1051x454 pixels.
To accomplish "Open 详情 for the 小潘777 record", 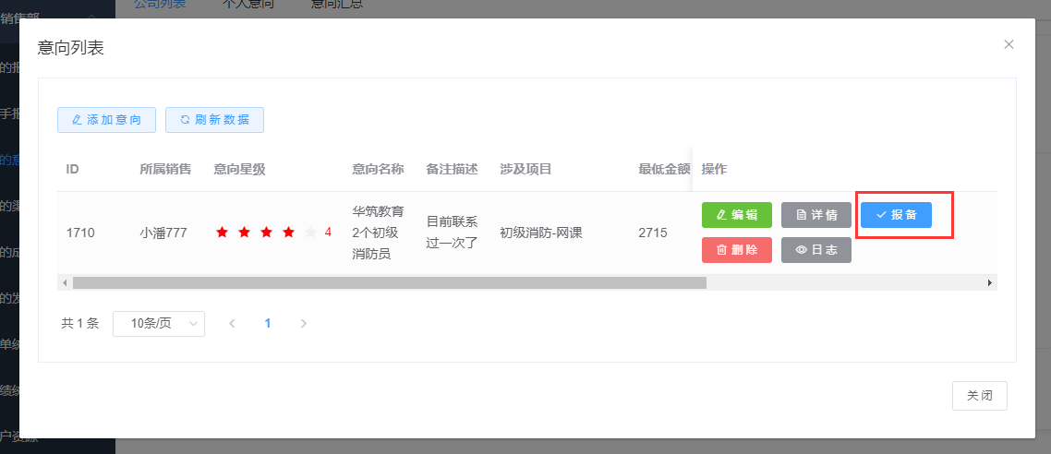I will [815, 215].
